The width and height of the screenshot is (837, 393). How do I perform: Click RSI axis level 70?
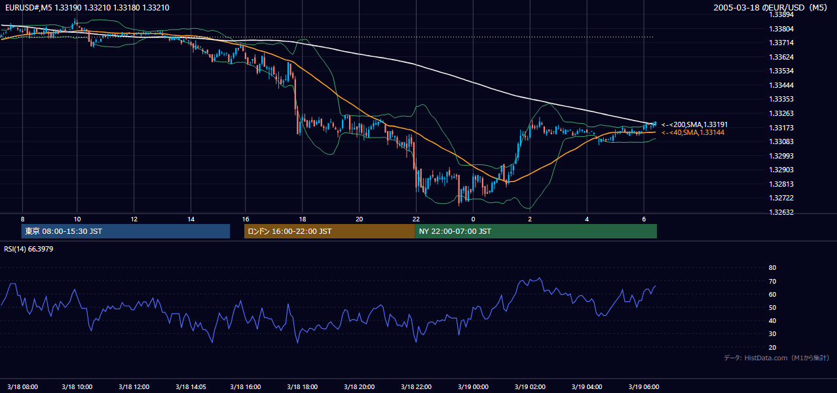pos(772,281)
